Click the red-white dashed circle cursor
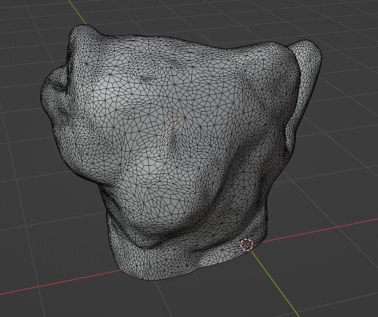The height and width of the screenshot is (317, 378). (246, 245)
